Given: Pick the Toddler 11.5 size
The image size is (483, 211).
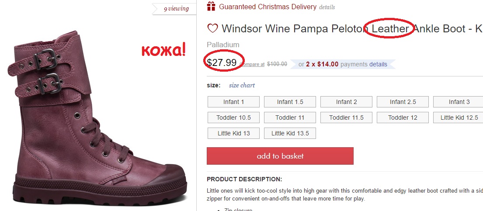Looking at the screenshot, I should pos(346,118).
